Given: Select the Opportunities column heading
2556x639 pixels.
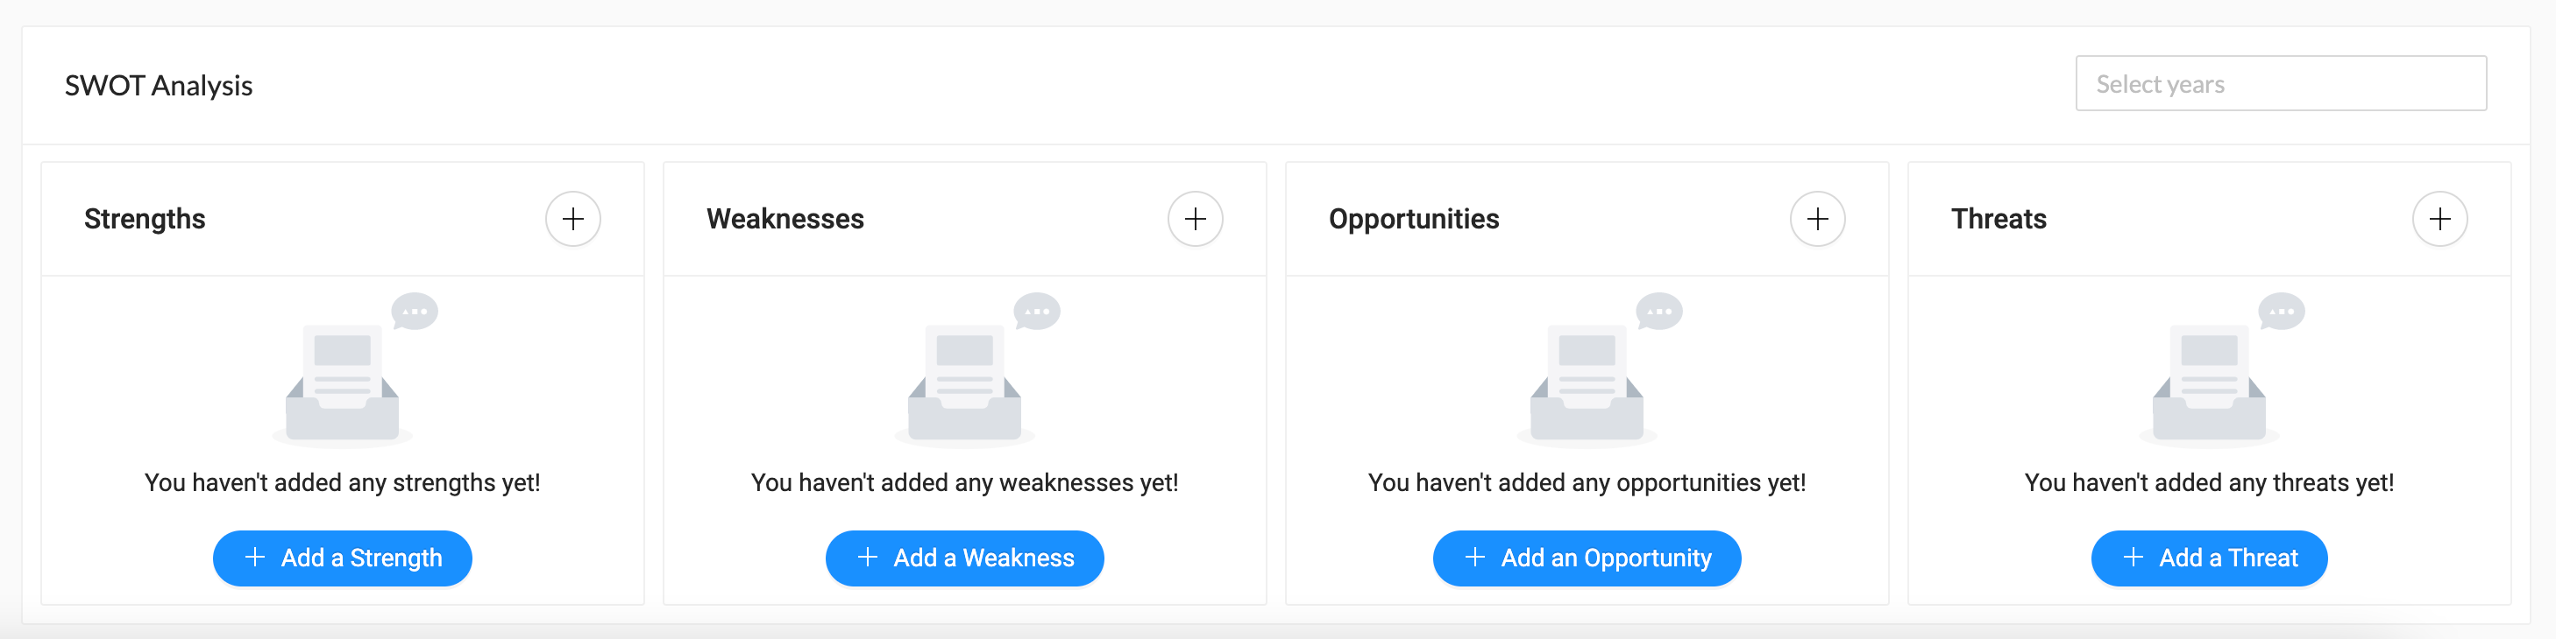Looking at the screenshot, I should point(1414,219).
